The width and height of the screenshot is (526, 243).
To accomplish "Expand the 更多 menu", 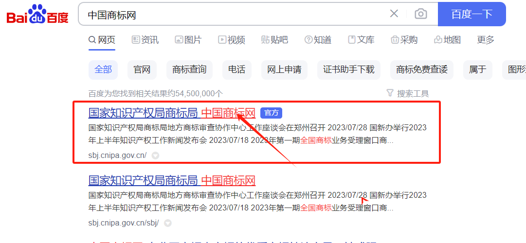I will [x=485, y=40].
